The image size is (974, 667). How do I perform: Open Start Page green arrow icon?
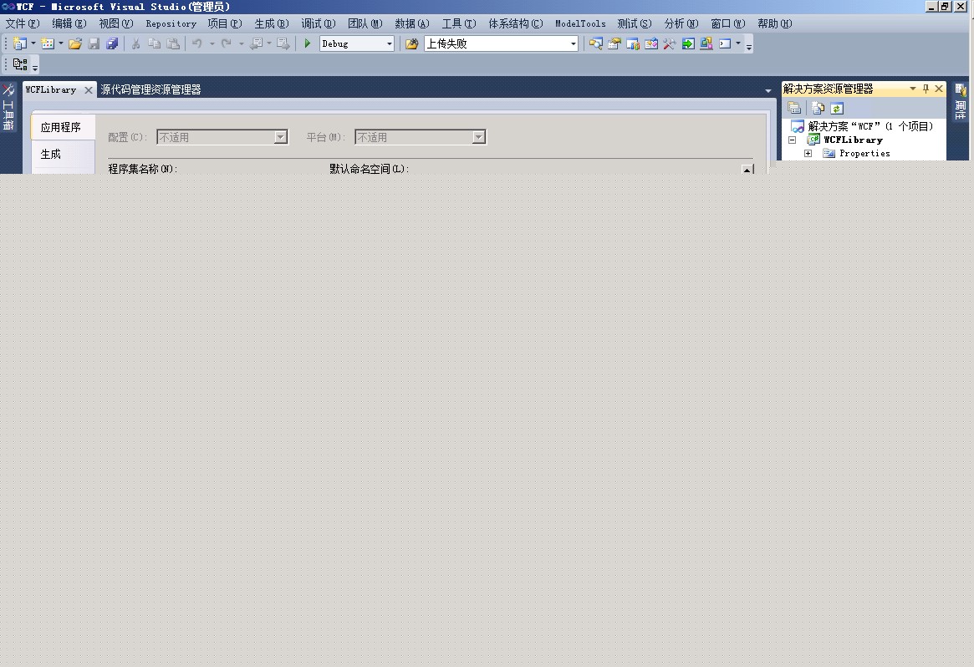(688, 43)
